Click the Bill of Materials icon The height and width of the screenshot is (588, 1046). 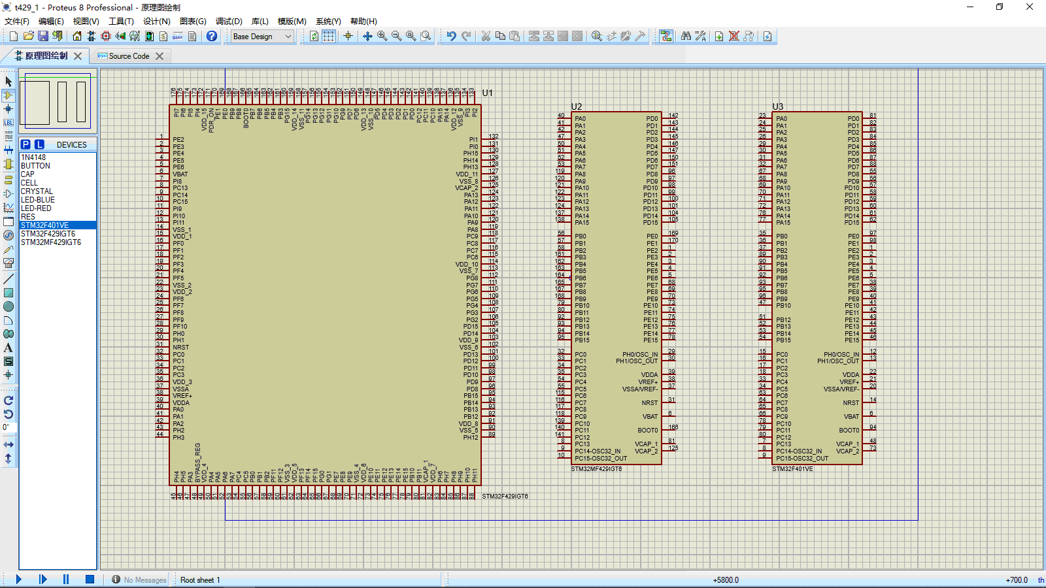click(163, 36)
